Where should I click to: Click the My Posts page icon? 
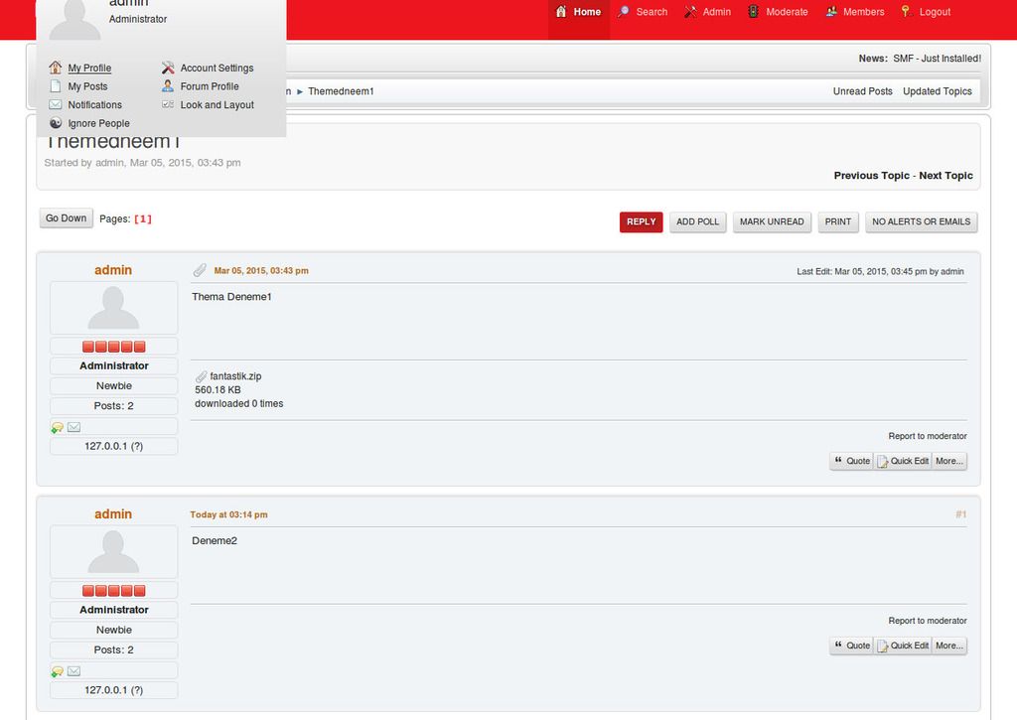56,86
